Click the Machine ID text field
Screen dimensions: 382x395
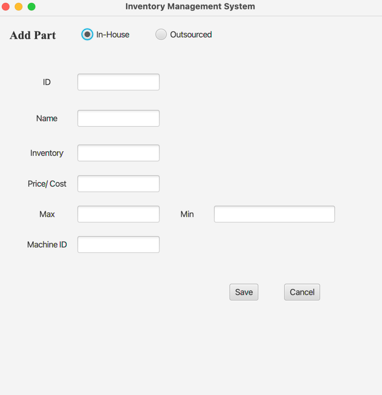(x=119, y=245)
